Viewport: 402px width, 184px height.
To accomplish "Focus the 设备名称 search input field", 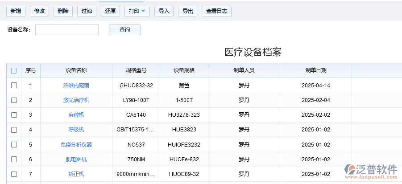I will point(67,30).
